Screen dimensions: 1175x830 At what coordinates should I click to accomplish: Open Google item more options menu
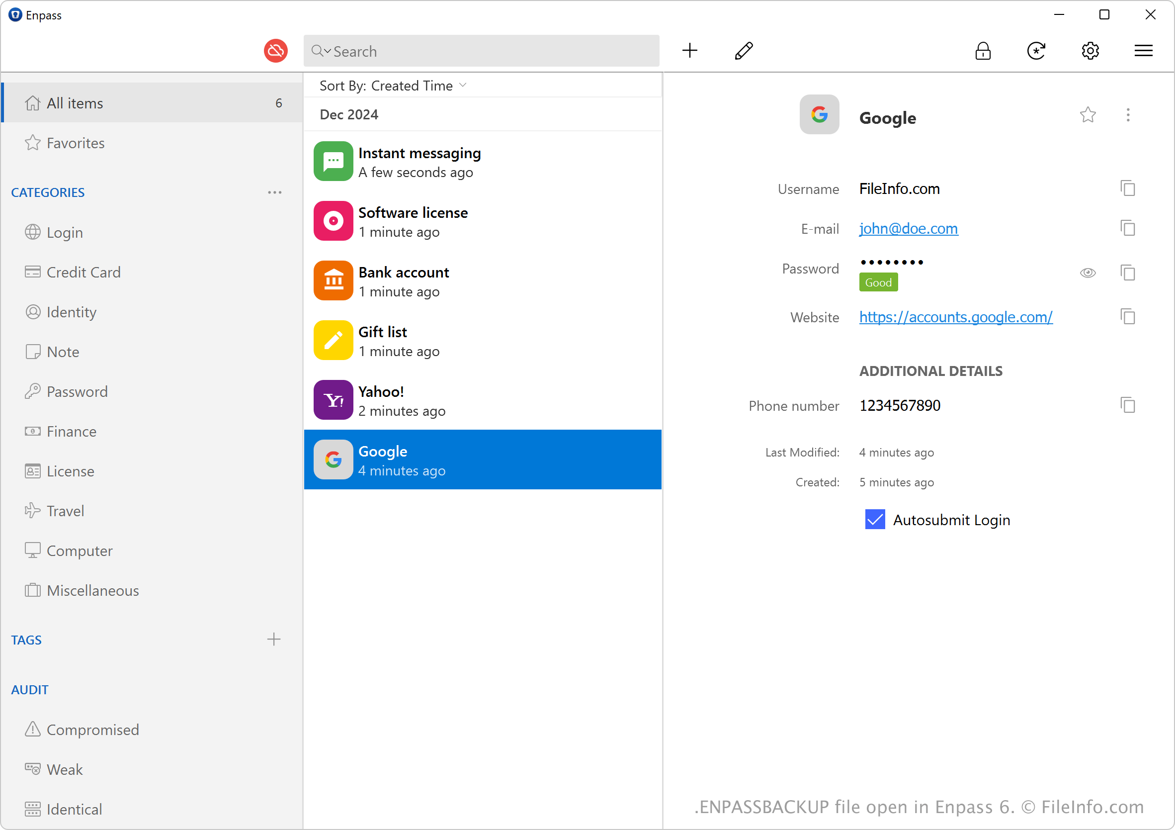point(1127,115)
